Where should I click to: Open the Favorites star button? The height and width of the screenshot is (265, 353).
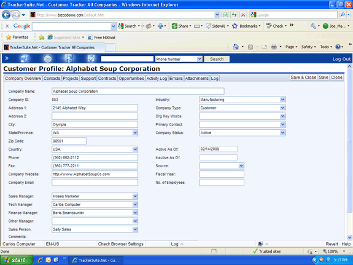(x=17, y=38)
